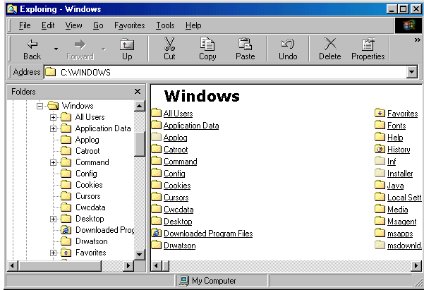
Task: Open the Favorites menu
Action: click(x=130, y=25)
